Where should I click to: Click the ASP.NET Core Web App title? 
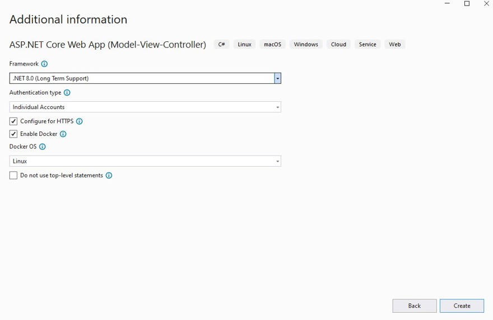pos(108,45)
